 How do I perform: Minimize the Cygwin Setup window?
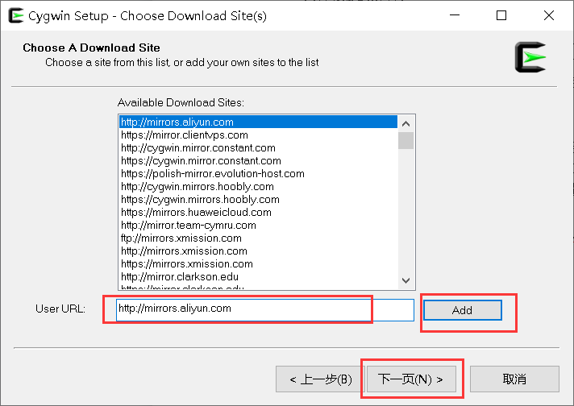click(455, 15)
